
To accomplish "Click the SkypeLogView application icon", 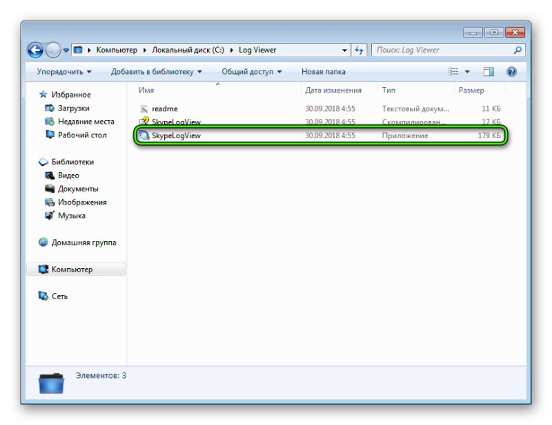I will [144, 135].
